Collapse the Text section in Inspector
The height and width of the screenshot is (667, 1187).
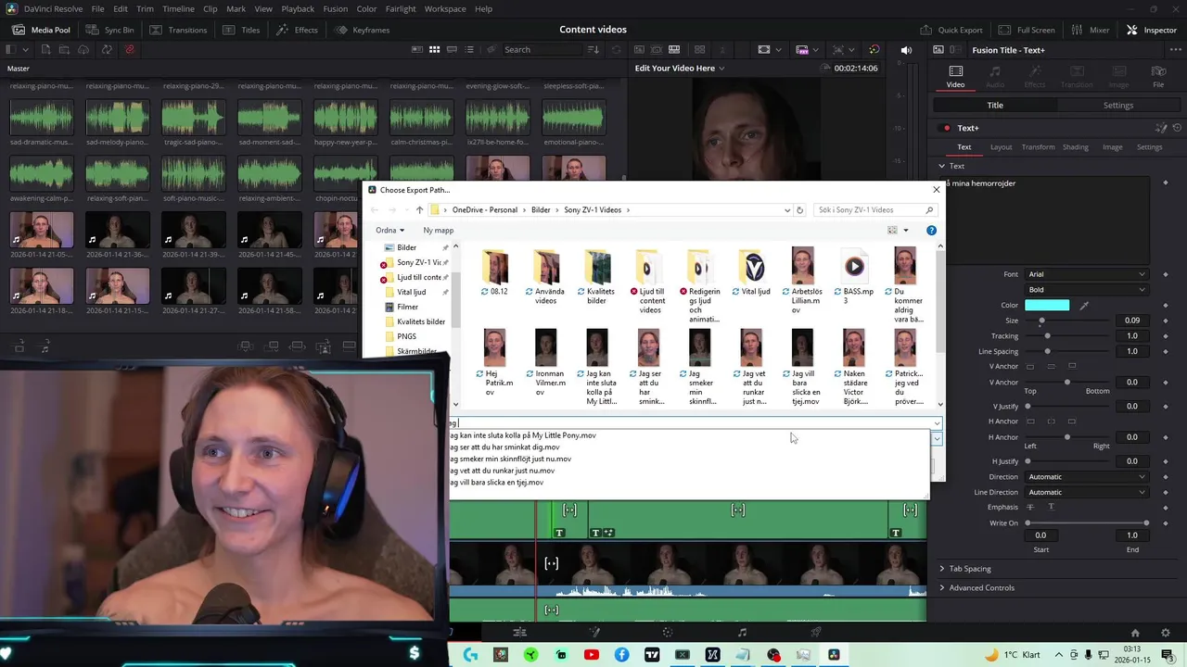point(941,166)
